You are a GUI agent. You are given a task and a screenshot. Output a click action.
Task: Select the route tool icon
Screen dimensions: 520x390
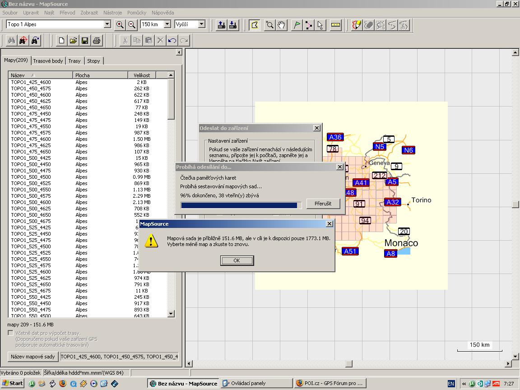(x=308, y=25)
